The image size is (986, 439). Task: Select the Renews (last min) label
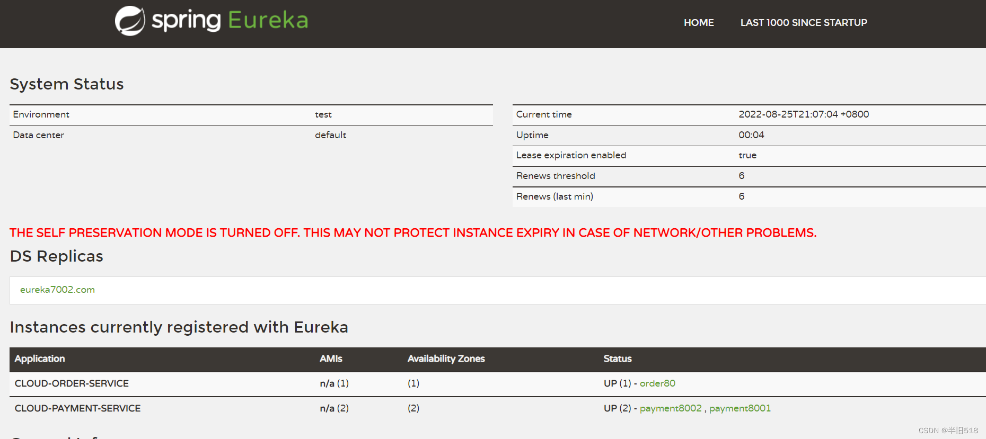point(554,196)
